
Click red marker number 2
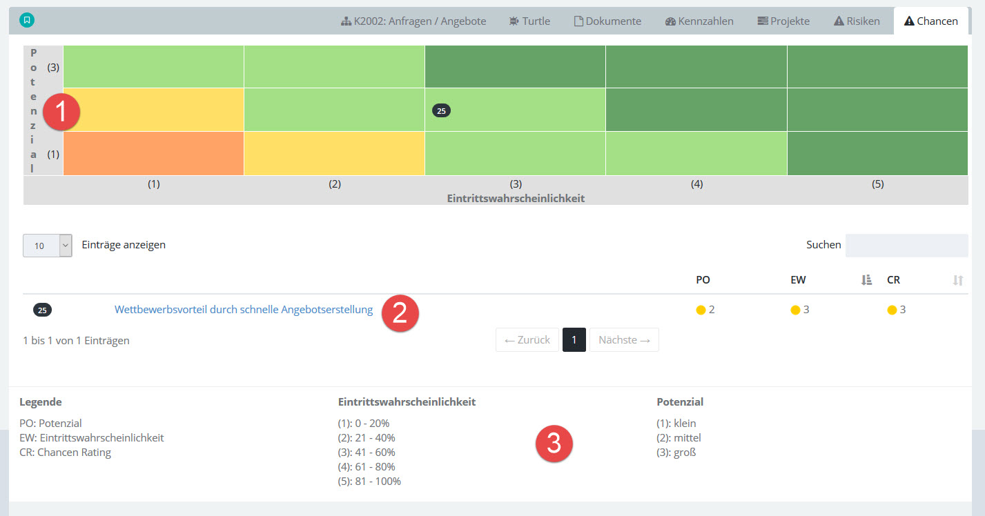(400, 312)
